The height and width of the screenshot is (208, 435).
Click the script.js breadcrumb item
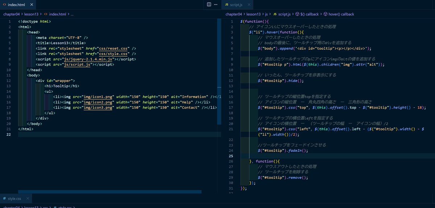pos(284,14)
